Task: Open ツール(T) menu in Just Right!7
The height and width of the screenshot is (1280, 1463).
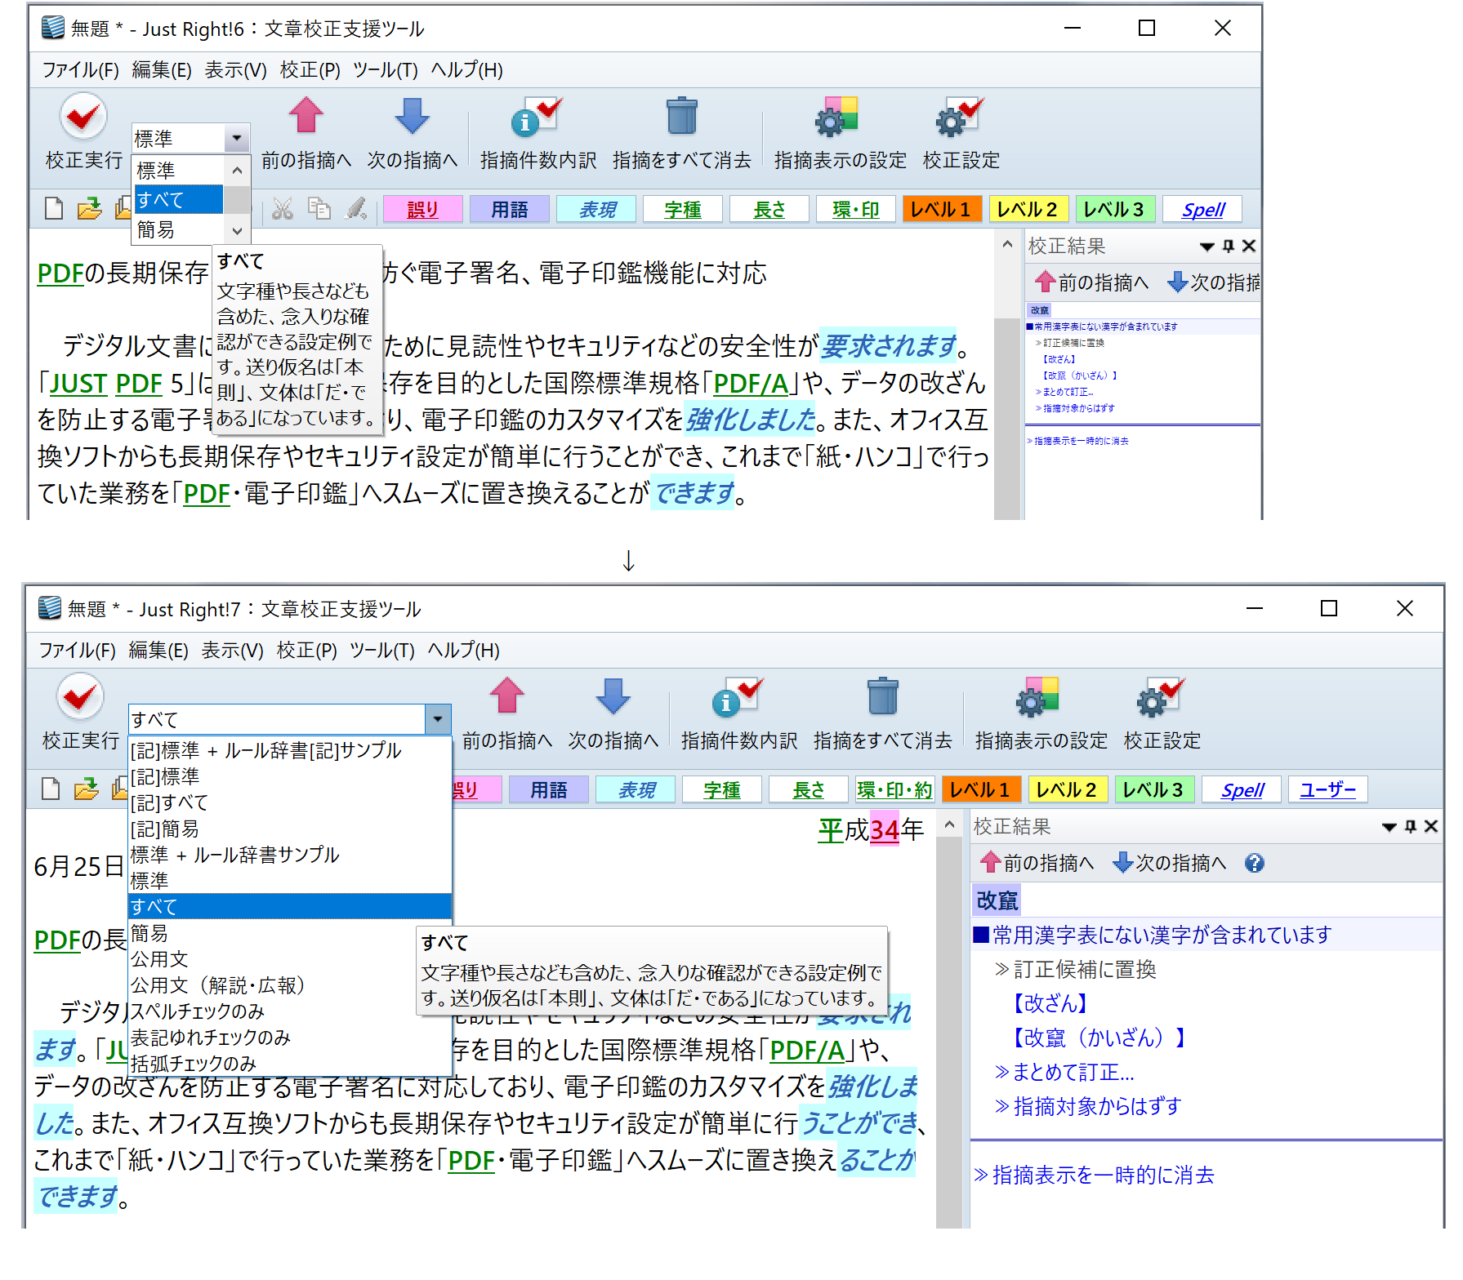Action: click(x=382, y=651)
